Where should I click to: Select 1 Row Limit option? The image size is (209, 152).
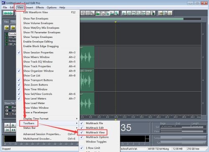click(x=99, y=148)
